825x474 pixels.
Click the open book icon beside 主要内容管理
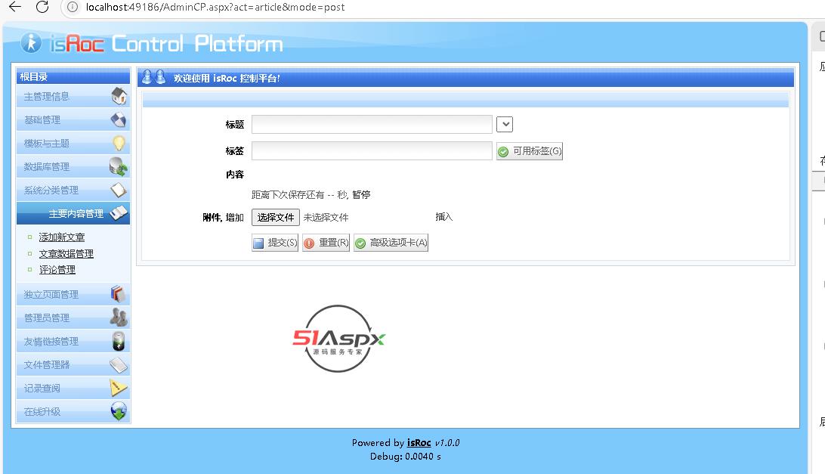click(119, 213)
